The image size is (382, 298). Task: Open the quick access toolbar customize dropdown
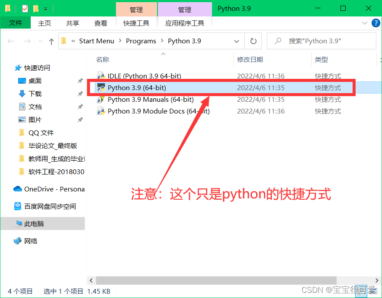45,9
